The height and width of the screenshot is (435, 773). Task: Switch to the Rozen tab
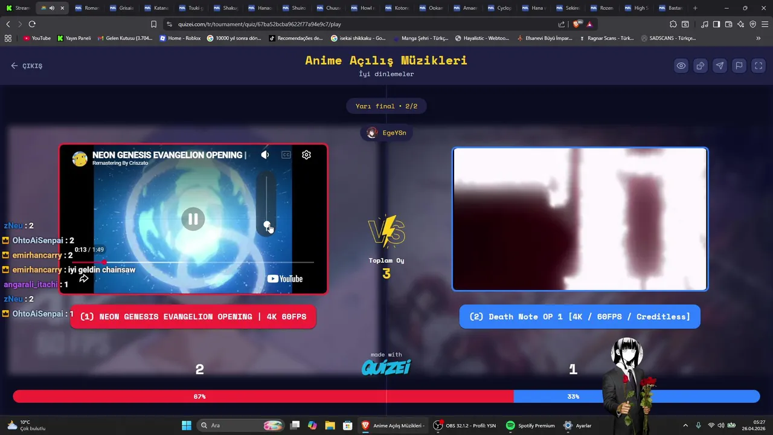[x=603, y=8]
